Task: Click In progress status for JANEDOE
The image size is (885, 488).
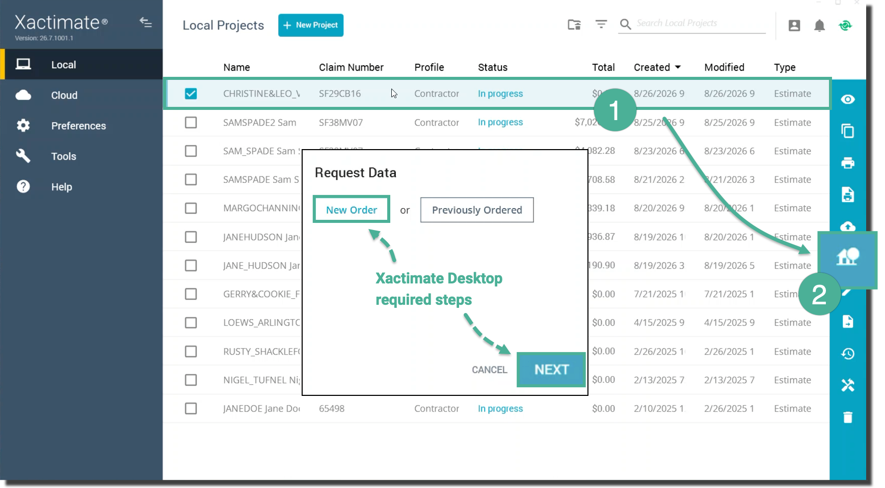Action: pos(500,409)
